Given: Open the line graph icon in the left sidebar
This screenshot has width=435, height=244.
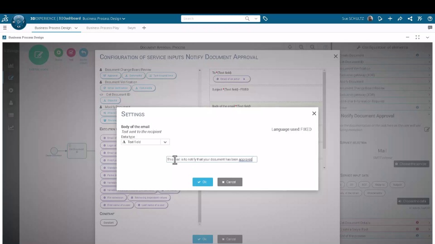Looking at the screenshot, I should [11, 127].
